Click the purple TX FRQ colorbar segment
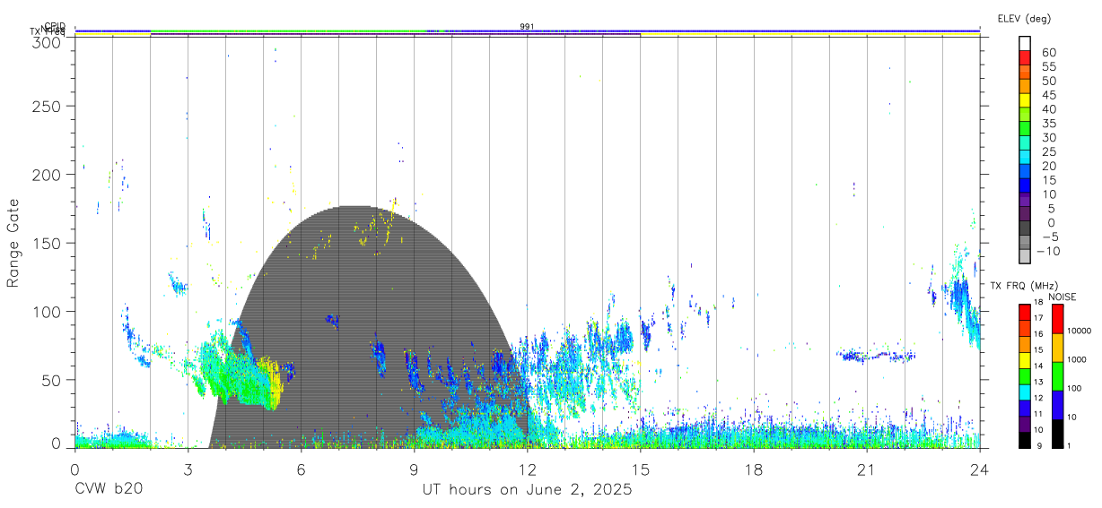The height and width of the screenshot is (508, 1102). click(1024, 422)
